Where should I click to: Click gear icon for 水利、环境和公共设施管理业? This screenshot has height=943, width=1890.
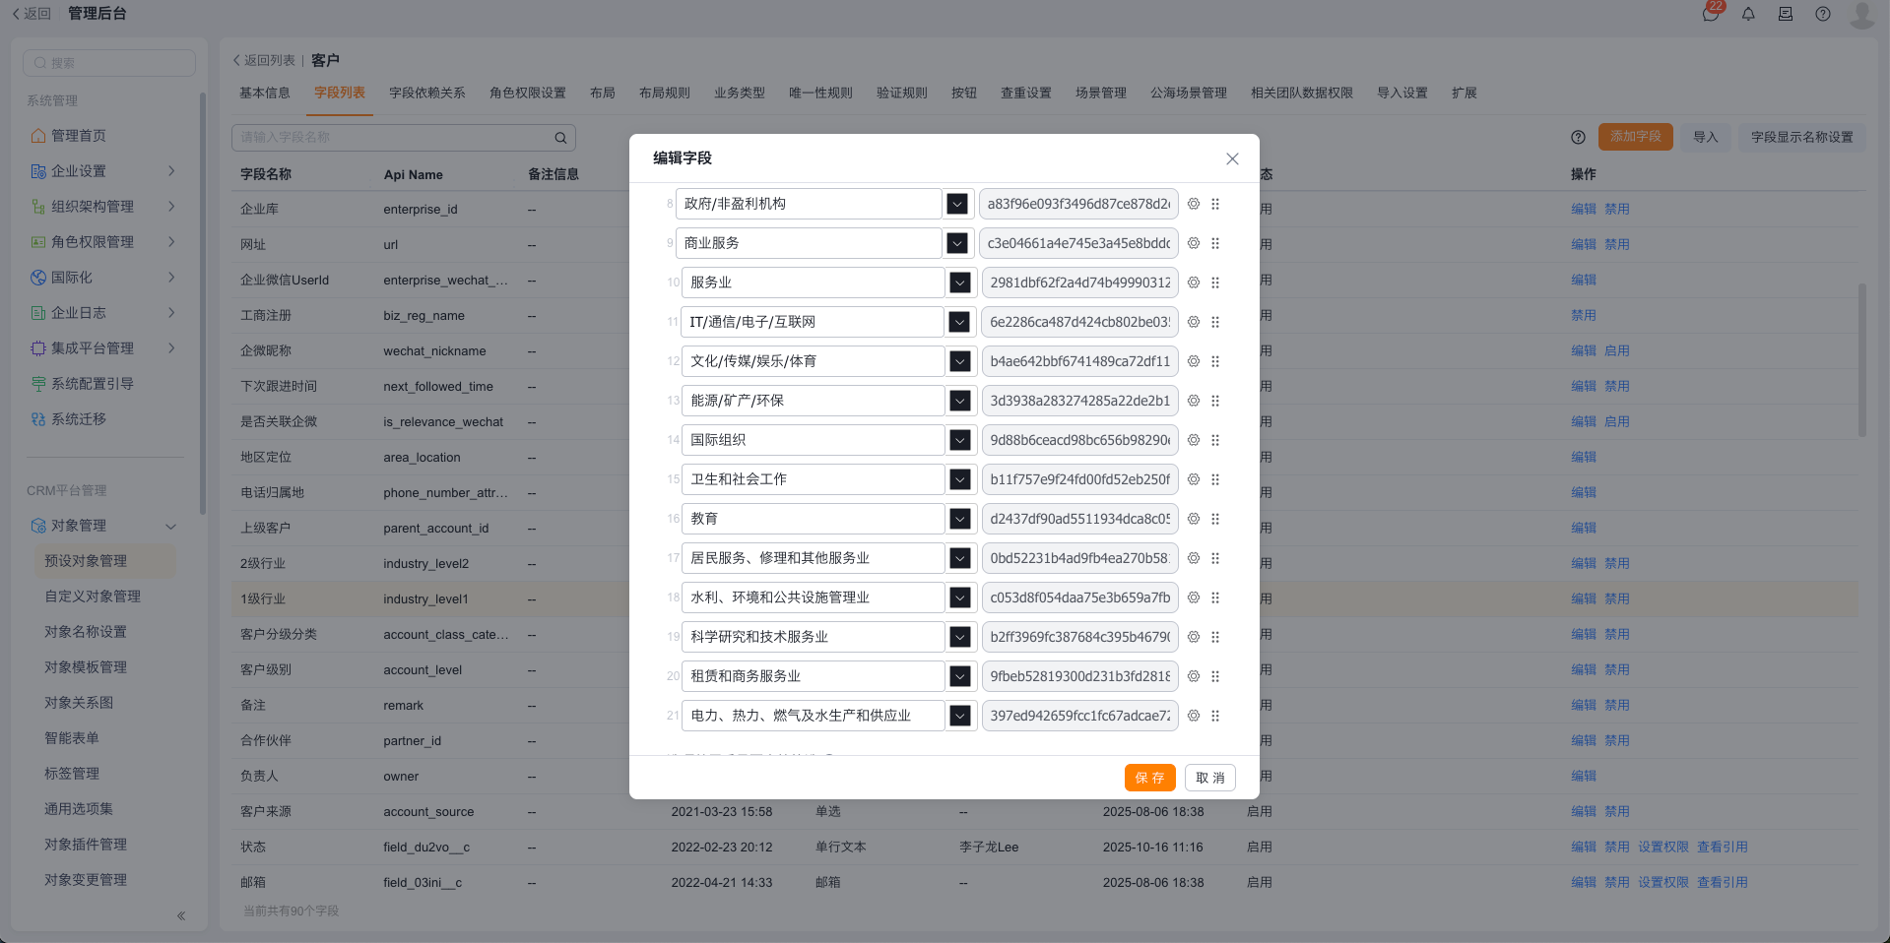coord(1193,597)
